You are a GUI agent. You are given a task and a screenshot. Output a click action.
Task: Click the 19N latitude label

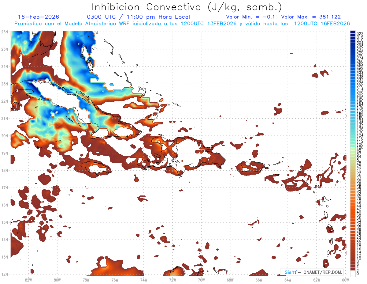click(4, 153)
